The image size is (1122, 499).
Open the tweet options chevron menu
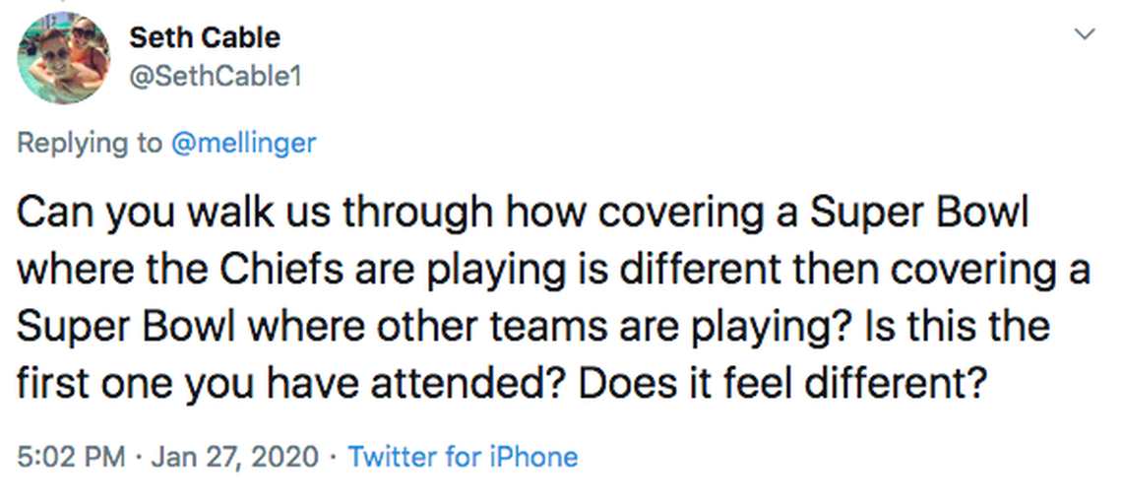[1084, 34]
